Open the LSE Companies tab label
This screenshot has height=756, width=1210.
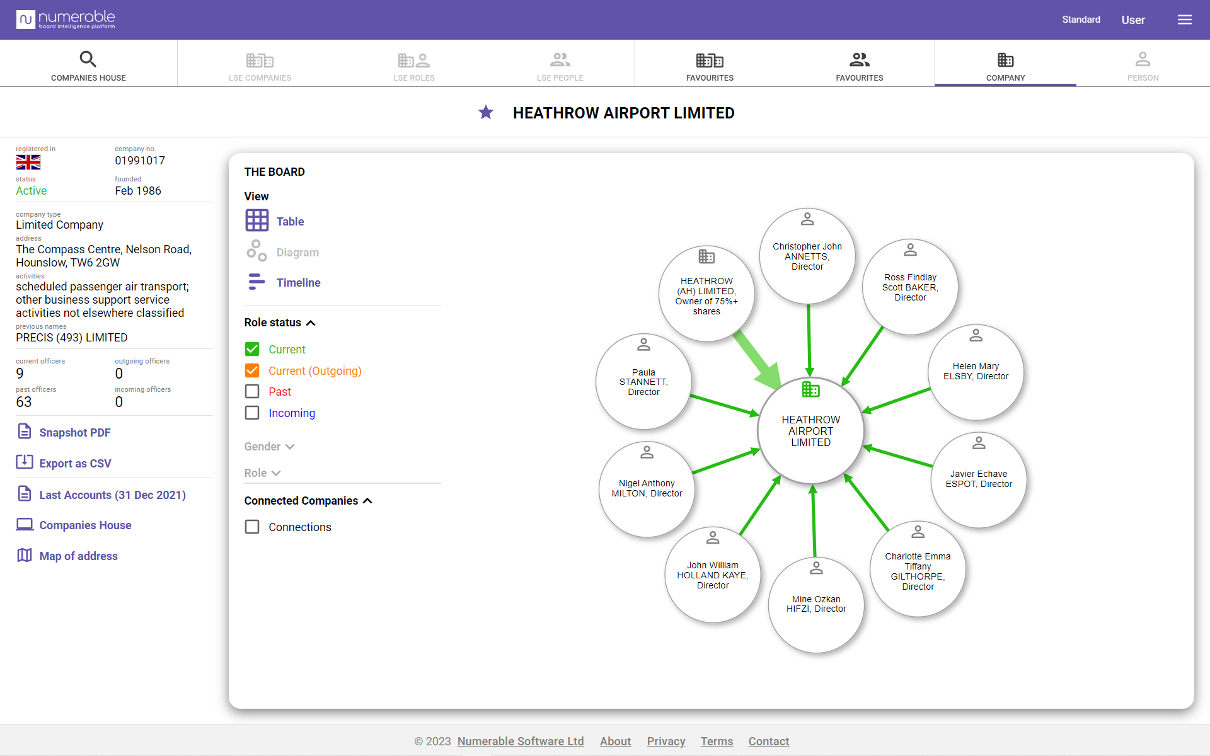(260, 78)
